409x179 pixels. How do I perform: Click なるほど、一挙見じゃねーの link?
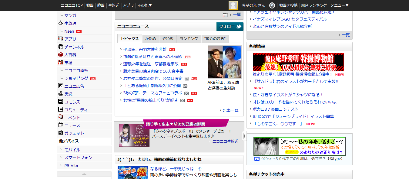(x=176, y=169)
